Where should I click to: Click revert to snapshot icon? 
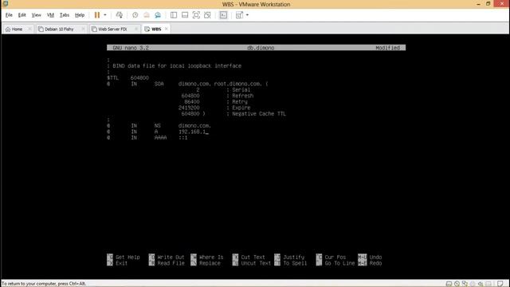point(147,15)
